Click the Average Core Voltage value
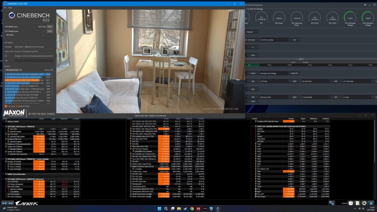This screenshot has height=212, width=377. (x=295, y=73)
